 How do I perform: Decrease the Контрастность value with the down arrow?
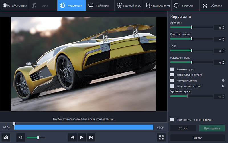tap(223, 40)
